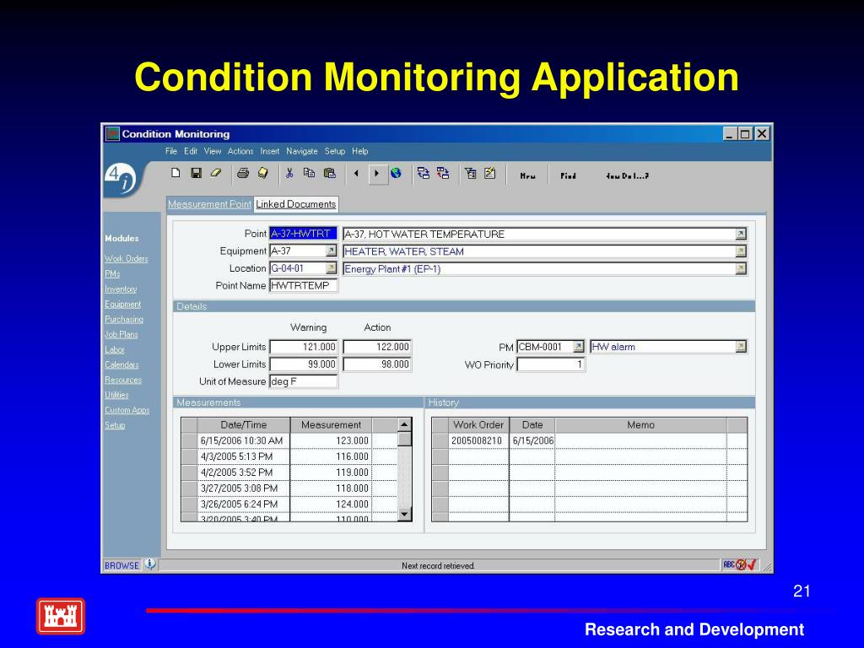The height and width of the screenshot is (648, 864).
Task: Open the Setup link in Modules sidebar
Action: tap(115, 425)
